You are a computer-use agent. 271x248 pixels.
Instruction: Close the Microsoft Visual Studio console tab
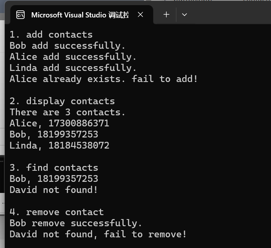(x=140, y=15)
